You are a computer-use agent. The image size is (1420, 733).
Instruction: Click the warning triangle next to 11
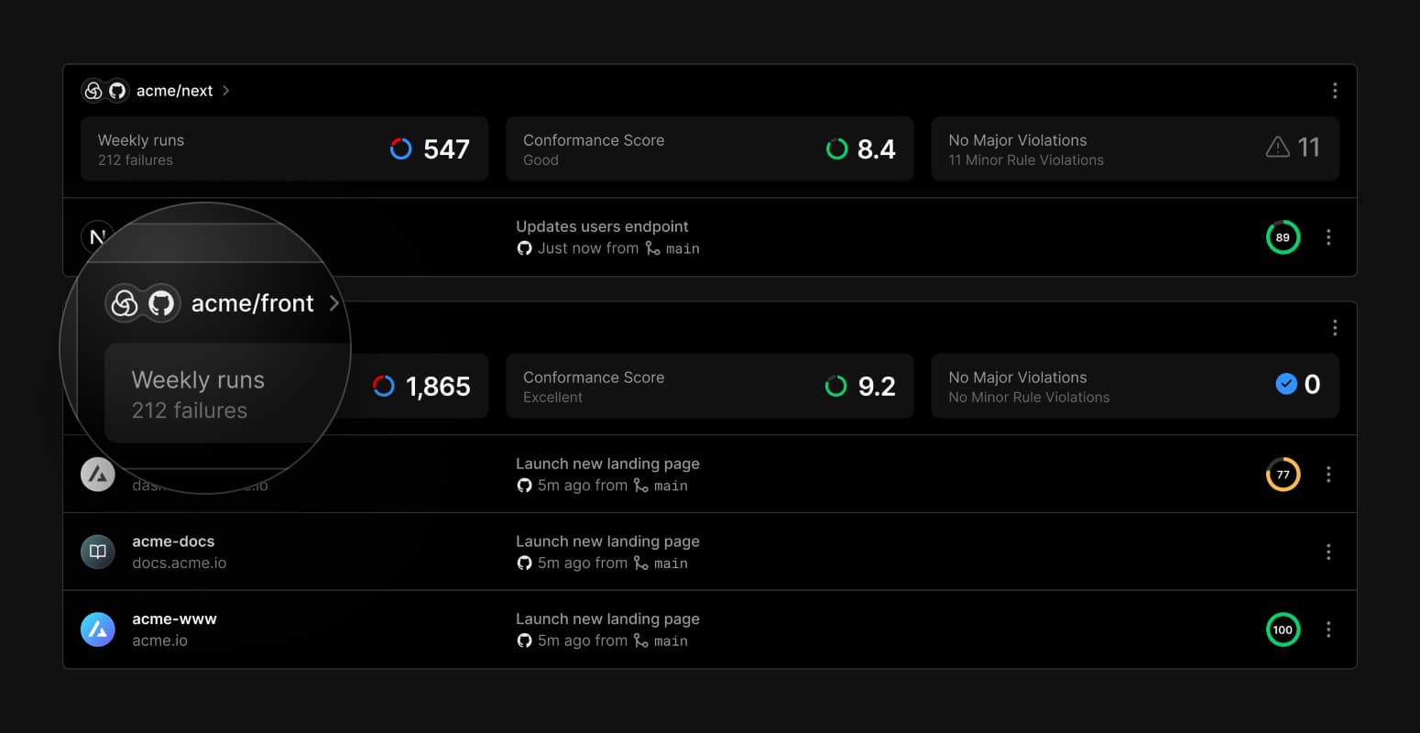1277,148
